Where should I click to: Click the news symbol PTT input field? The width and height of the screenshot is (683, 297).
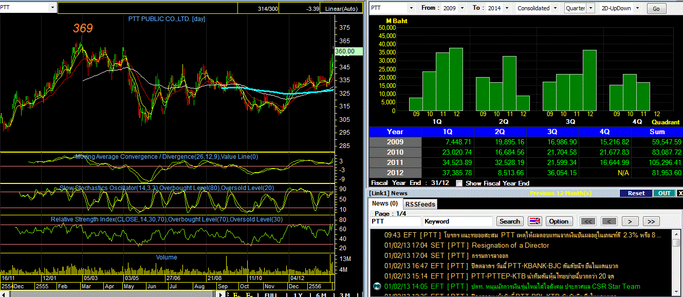(x=396, y=221)
